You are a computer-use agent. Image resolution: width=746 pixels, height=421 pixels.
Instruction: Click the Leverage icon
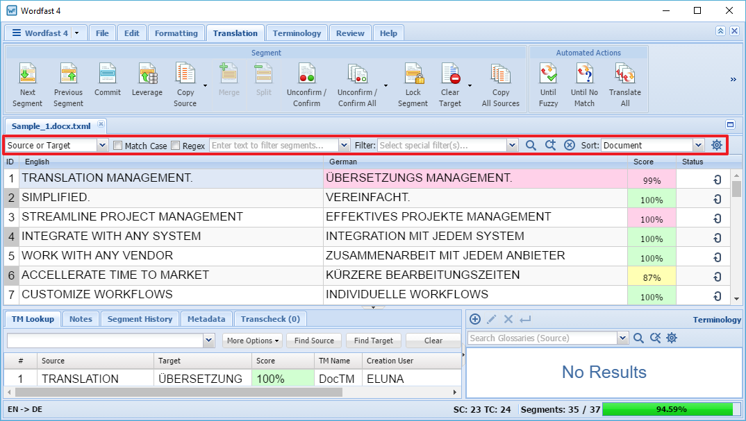coord(147,80)
